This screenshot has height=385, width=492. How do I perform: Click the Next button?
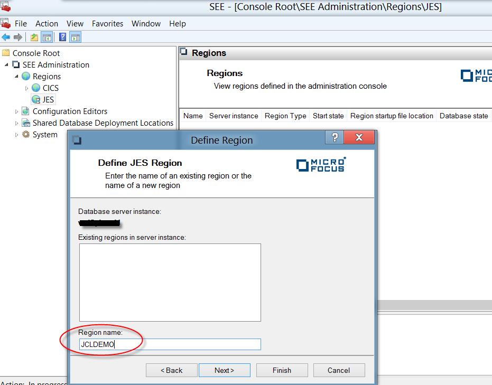tap(225, 370)
